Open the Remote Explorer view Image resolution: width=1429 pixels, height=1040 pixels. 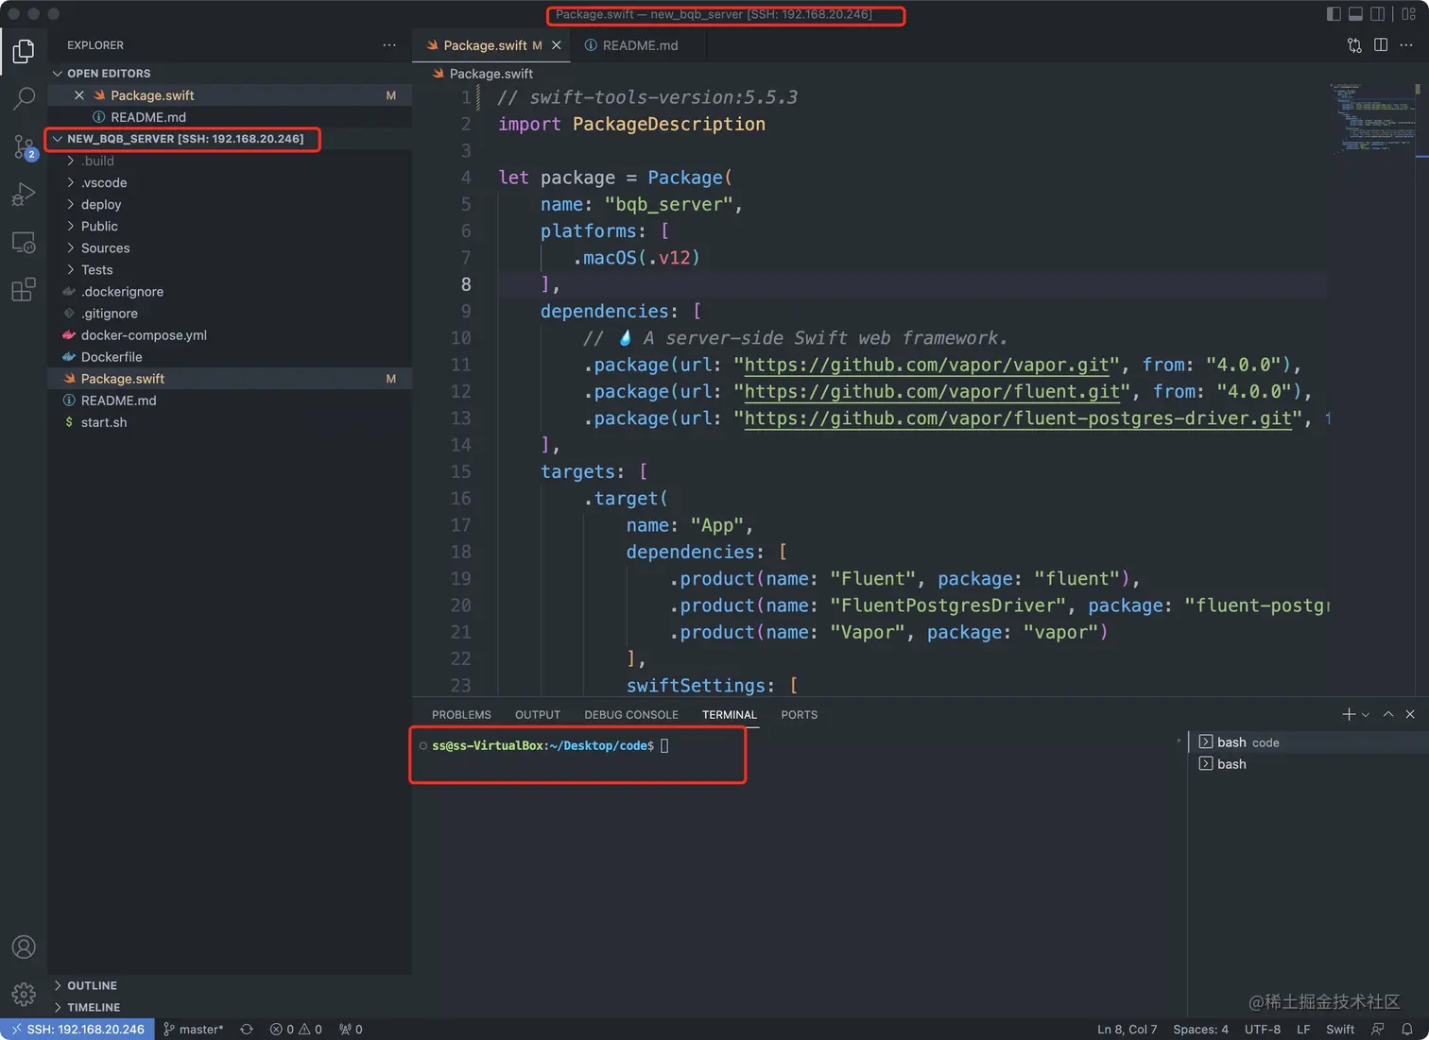point(24,242)
